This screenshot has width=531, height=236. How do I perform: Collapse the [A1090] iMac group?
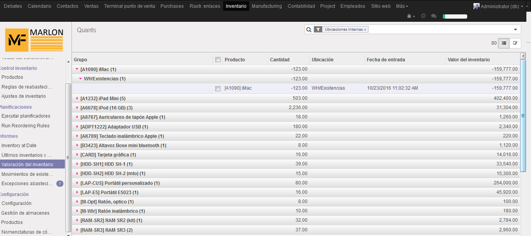77,69
